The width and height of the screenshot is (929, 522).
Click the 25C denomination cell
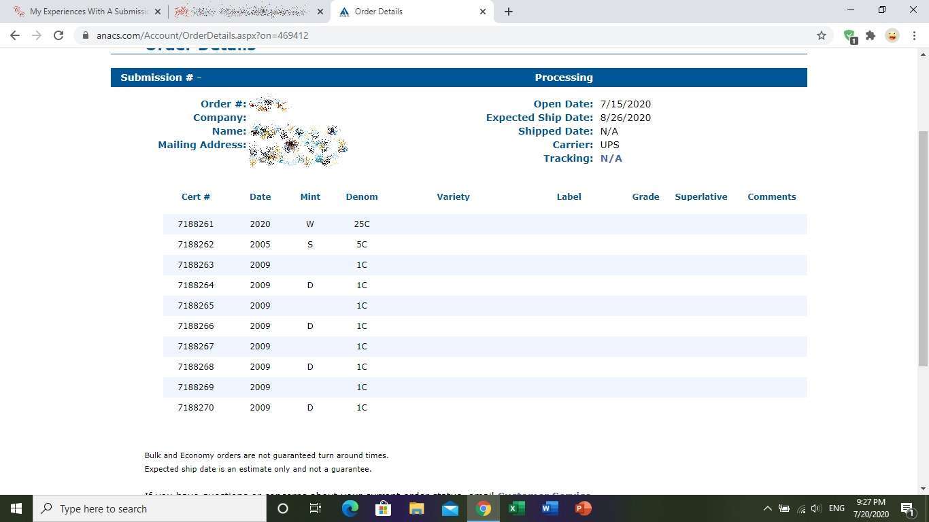362,224
